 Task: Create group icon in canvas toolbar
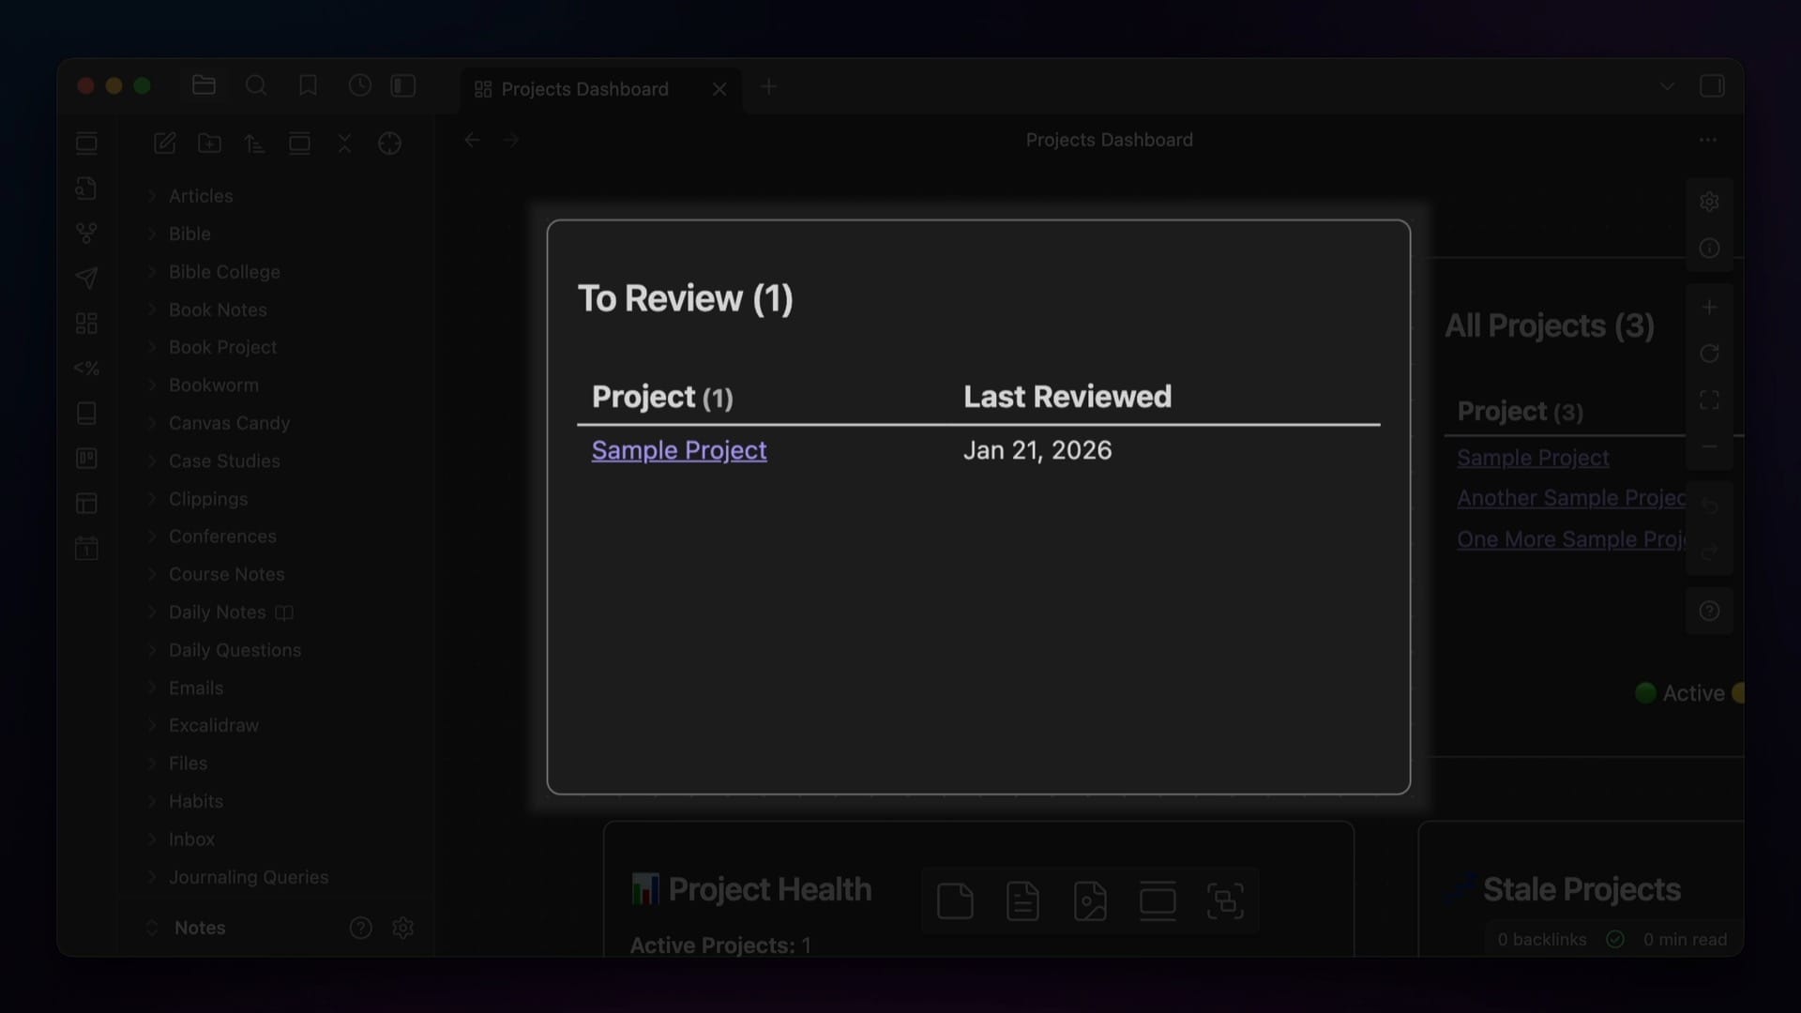click(x=1225, y=901)
